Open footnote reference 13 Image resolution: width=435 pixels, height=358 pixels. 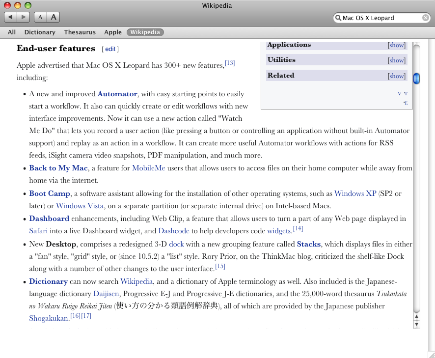(230, 63)
